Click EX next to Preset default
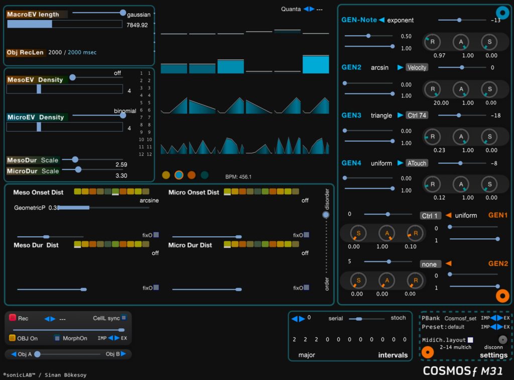The height and width of the screenshot is (380, 514). click(x=506, y=327)
